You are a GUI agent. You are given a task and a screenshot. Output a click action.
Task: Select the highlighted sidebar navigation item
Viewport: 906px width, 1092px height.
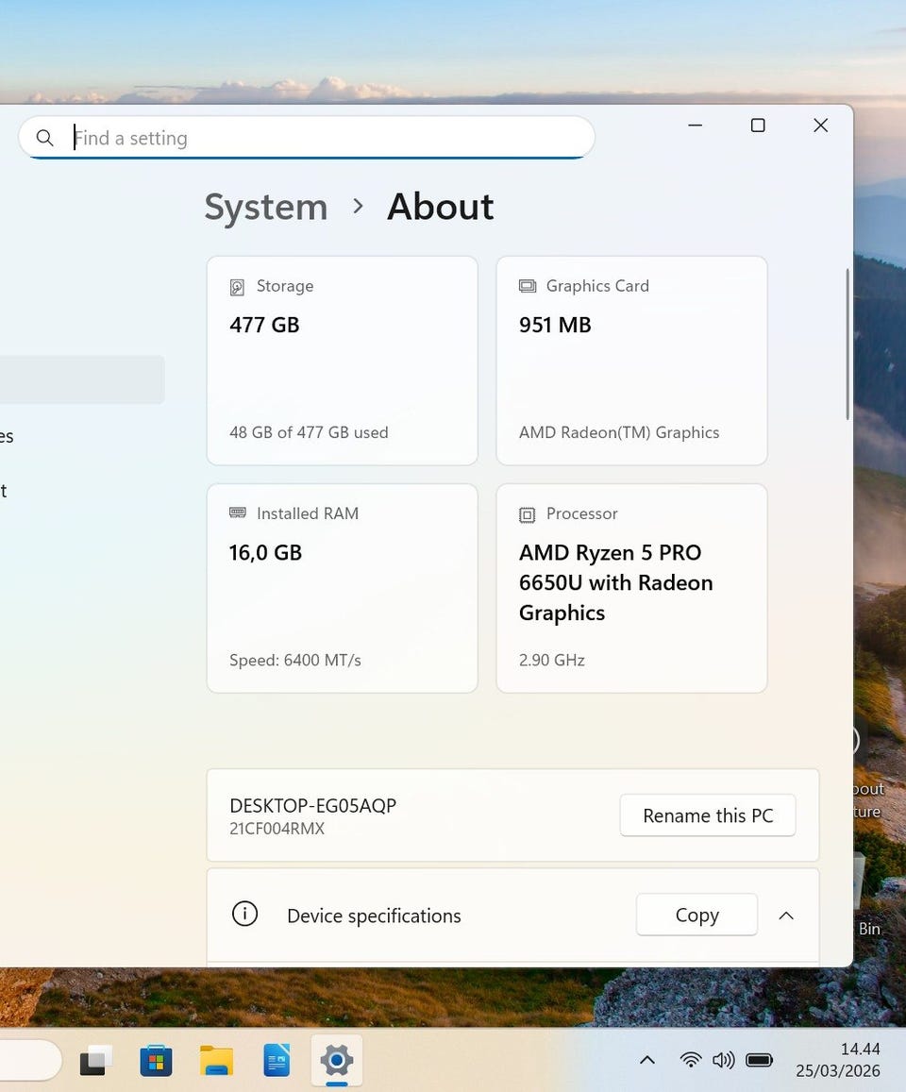pyautogui.click(x=82, y=379)
